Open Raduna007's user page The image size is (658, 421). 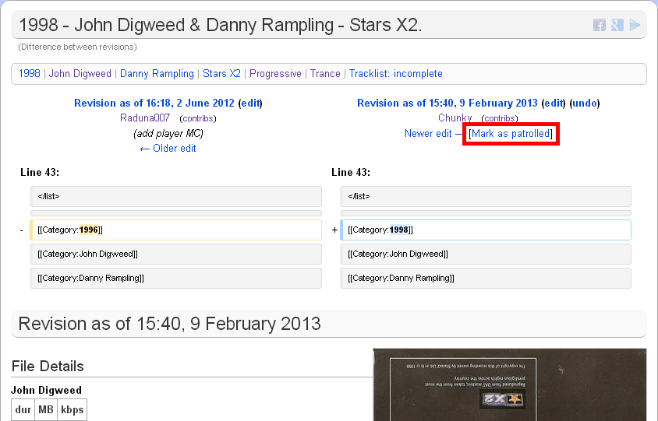[x=145, y=118]
